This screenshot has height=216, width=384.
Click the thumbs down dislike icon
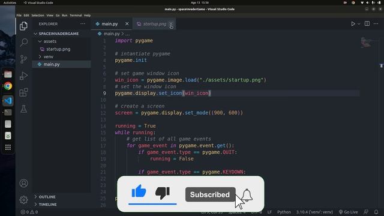coord(163,193)
